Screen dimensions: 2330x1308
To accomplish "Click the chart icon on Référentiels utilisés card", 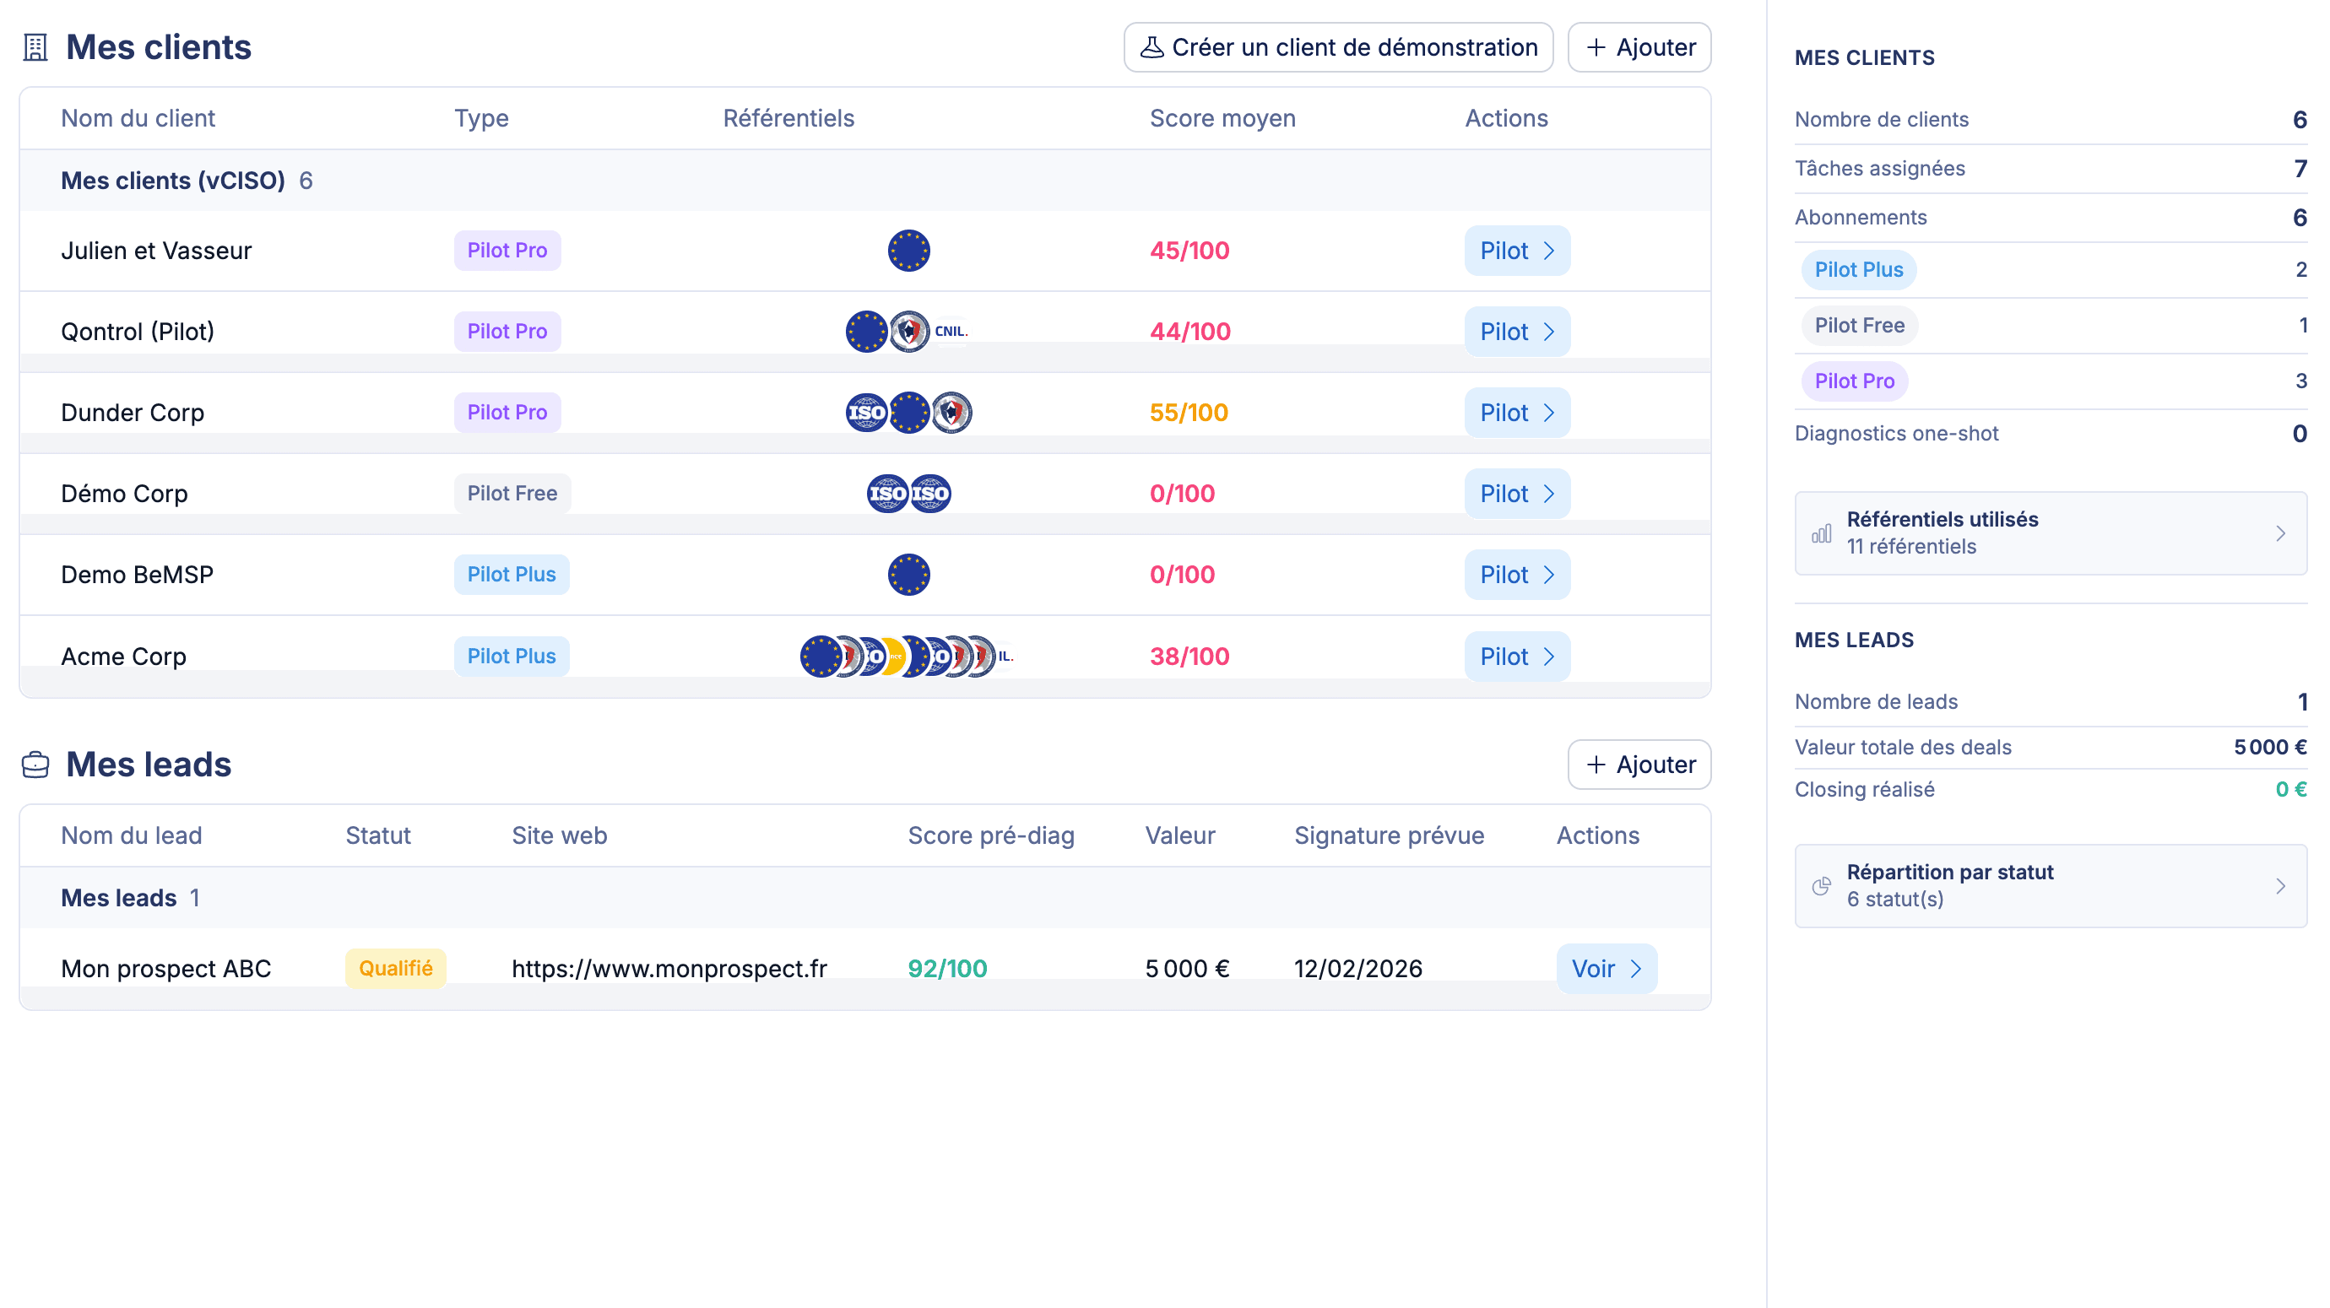I will pos(1821,533).
